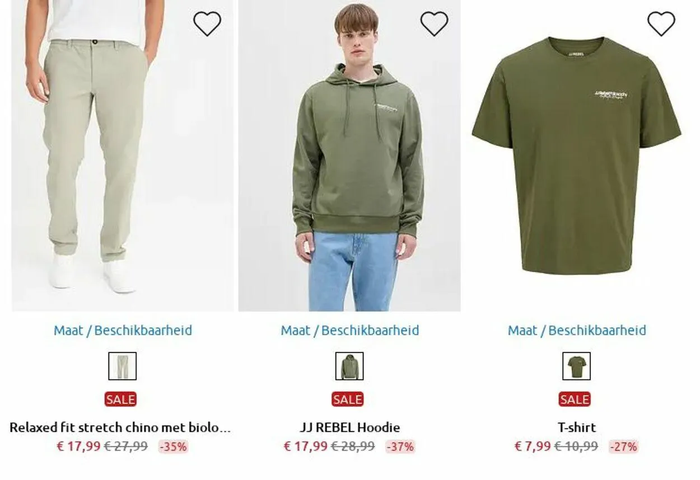The height and width of the screenshot is (480, 700).
Task: Choose the olive T-shirt color swatch
Action: 576,366
